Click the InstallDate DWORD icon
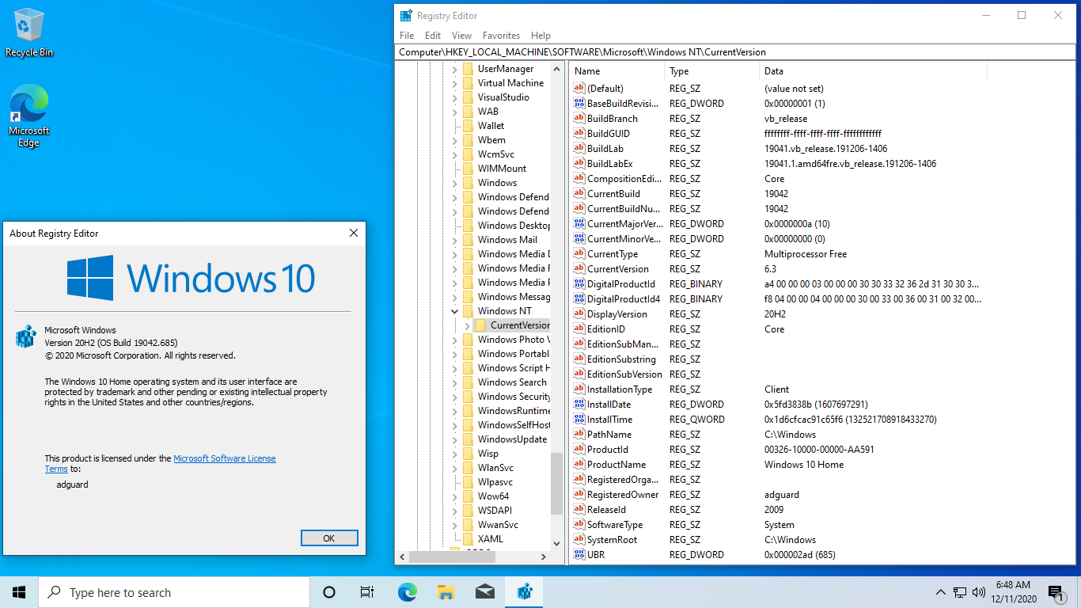 pos(579,405)
